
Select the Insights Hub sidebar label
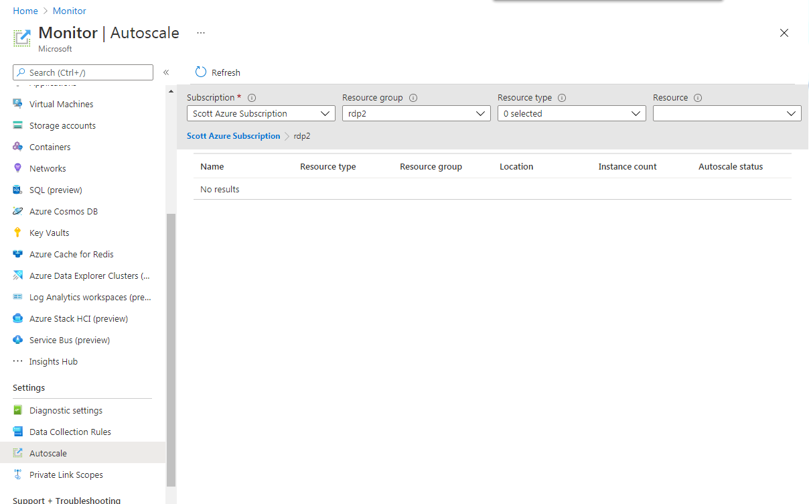(x=54, y=361)
